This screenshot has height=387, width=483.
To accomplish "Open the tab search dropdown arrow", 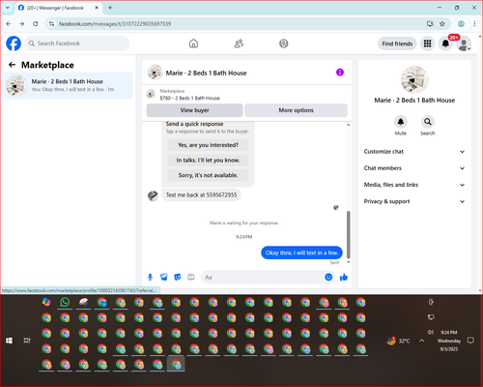I will pos(8,8).
